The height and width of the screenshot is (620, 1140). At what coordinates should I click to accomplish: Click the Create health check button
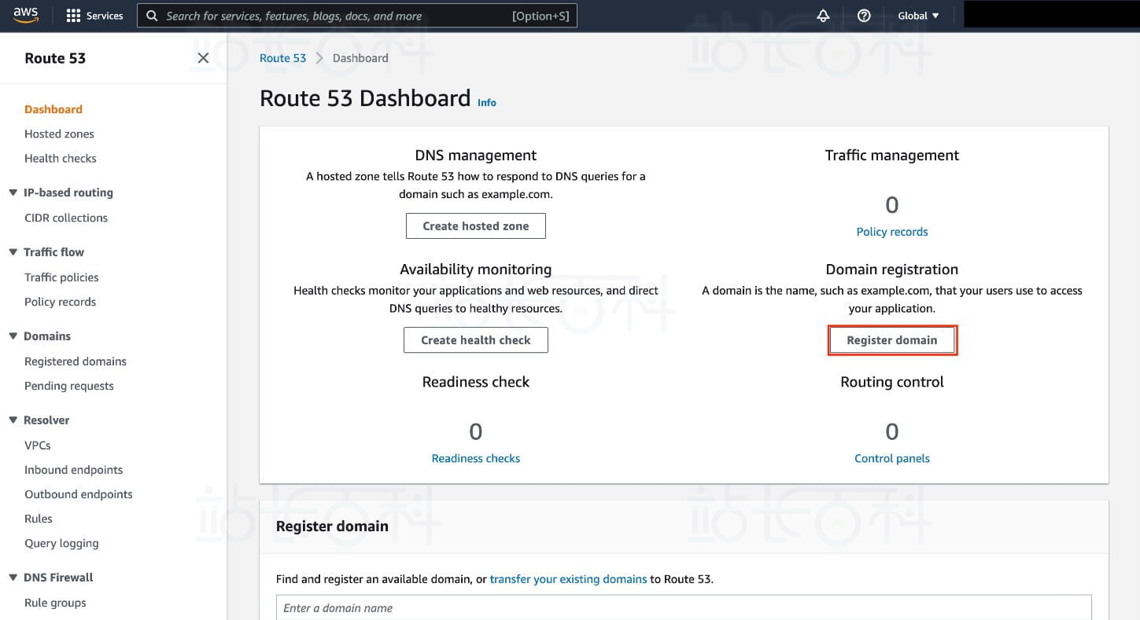[x=476, y=340]
